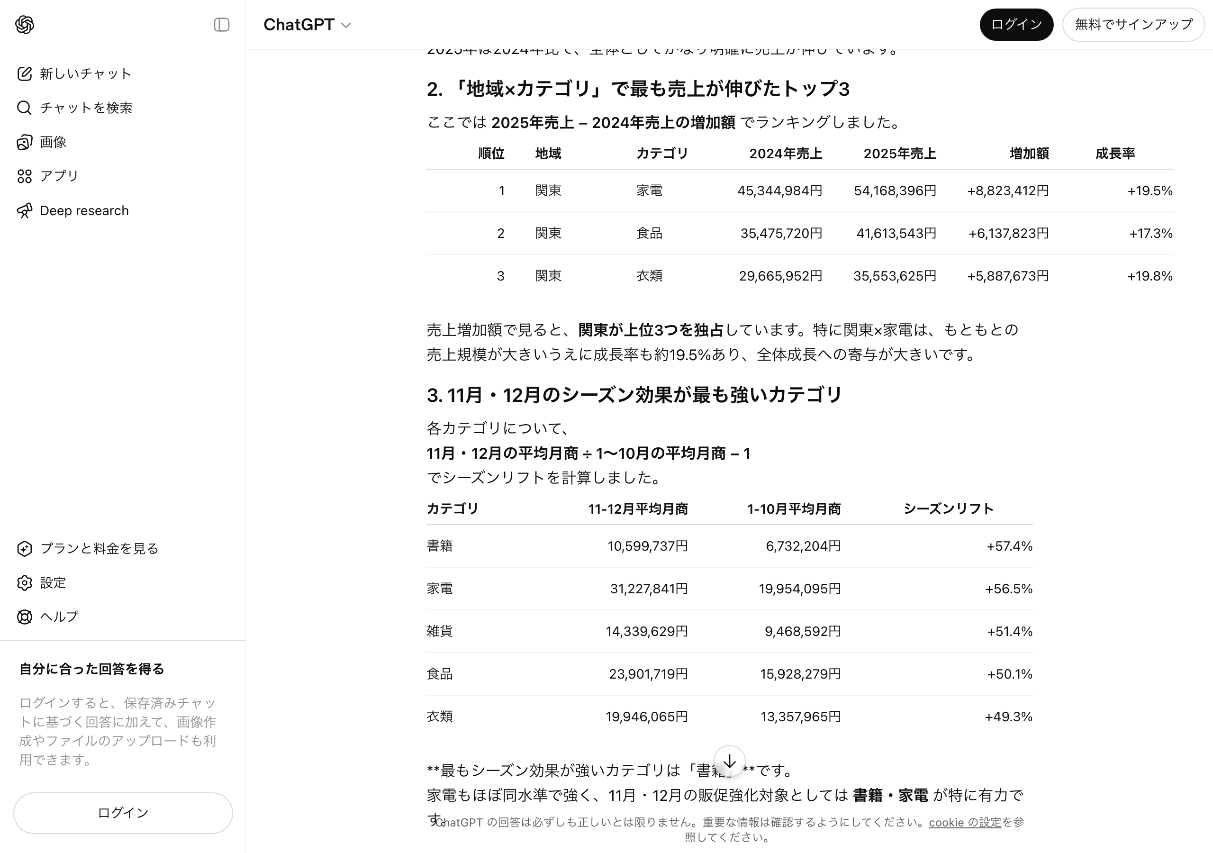Click the アプリ grid icon
The image size is (1213, 853).
pyautogui.click(x=24, y=176)
